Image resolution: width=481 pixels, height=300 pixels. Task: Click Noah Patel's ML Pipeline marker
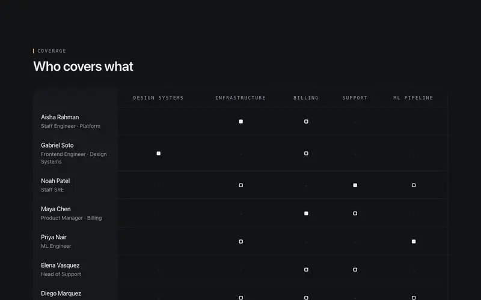click(x=414, y=185)
